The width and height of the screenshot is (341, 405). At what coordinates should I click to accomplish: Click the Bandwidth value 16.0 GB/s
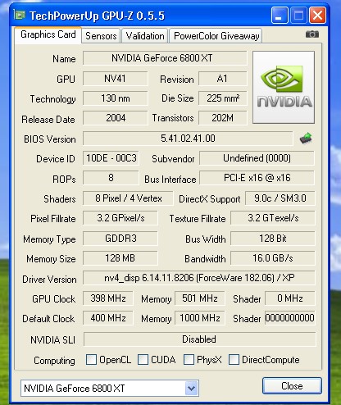273,258
